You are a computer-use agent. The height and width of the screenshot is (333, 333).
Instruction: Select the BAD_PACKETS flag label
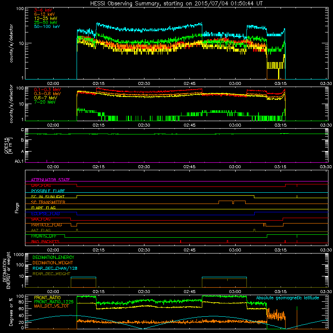45,241
